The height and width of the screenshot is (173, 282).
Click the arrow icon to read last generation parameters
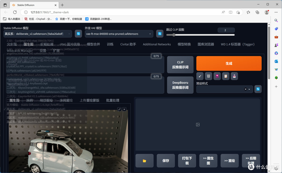[x=200, y=76]
